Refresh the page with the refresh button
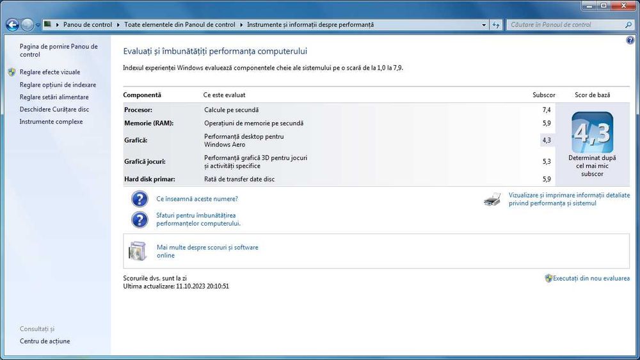The width and height of the screenshot is (640, 360). pos(496,25)
